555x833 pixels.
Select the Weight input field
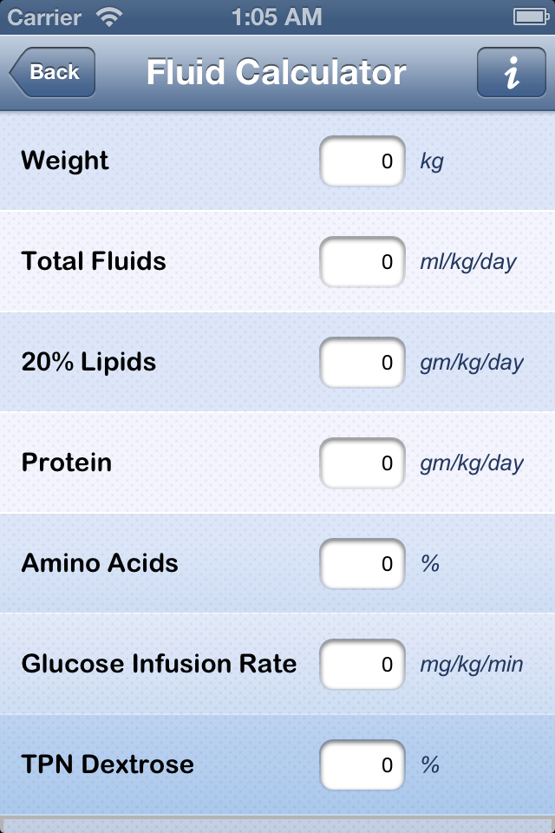tap(362, 161)
